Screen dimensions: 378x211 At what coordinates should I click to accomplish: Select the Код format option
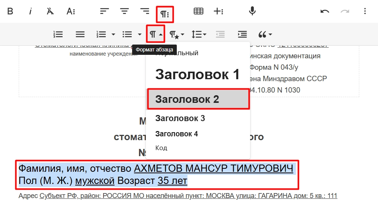pos(161,148)
